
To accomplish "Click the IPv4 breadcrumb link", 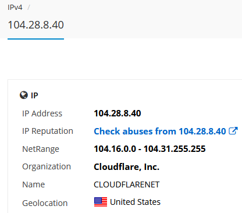I will coord(15,8).
